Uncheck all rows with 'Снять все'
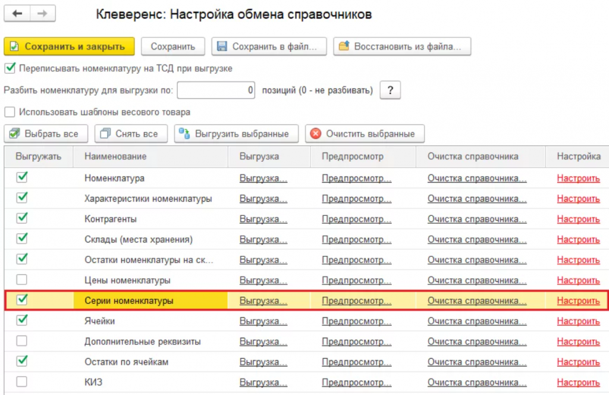The width and height of the screenshot is (609, 395). (x=131, y=134)
